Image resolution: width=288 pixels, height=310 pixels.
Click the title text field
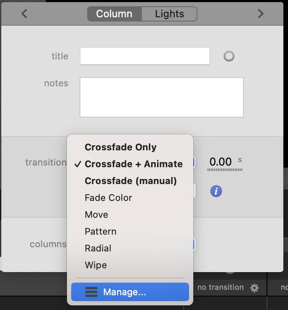point(144,56)
